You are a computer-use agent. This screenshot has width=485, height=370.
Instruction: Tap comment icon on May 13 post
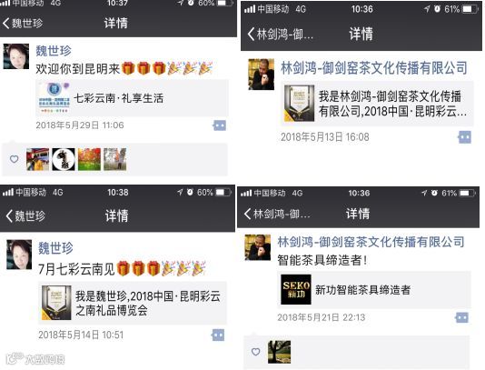[x=465, y=137]
